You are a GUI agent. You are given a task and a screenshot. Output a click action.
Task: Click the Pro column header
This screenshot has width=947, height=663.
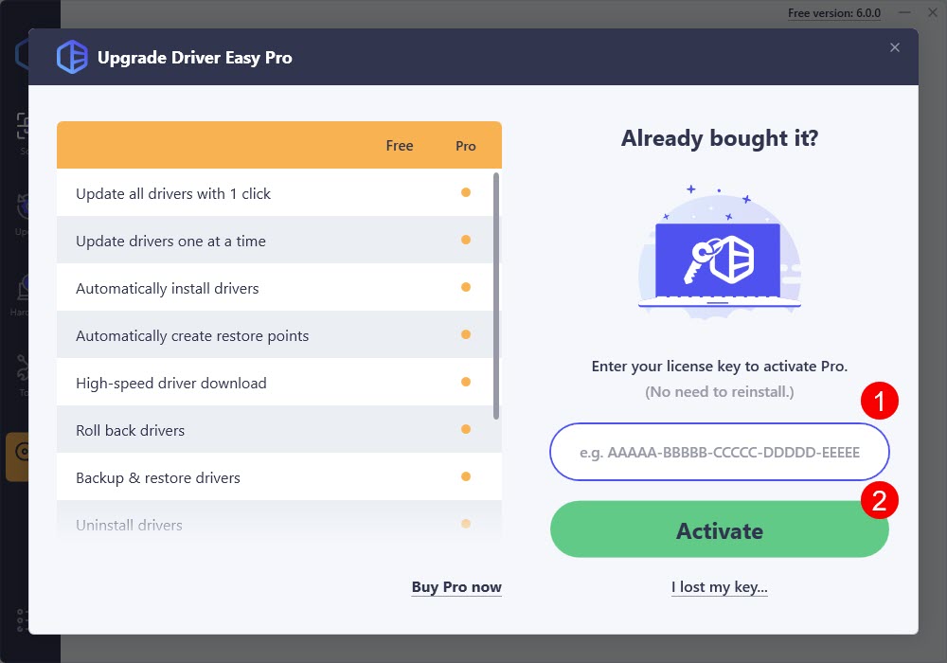(x=466, y=146)
